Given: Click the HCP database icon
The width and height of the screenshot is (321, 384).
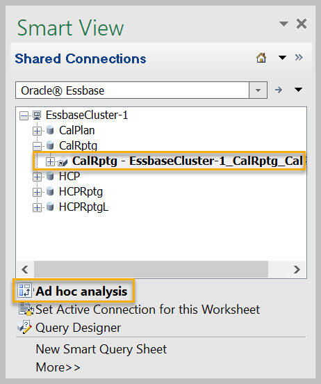Looking at the screenshot, I should pos(50,176).
